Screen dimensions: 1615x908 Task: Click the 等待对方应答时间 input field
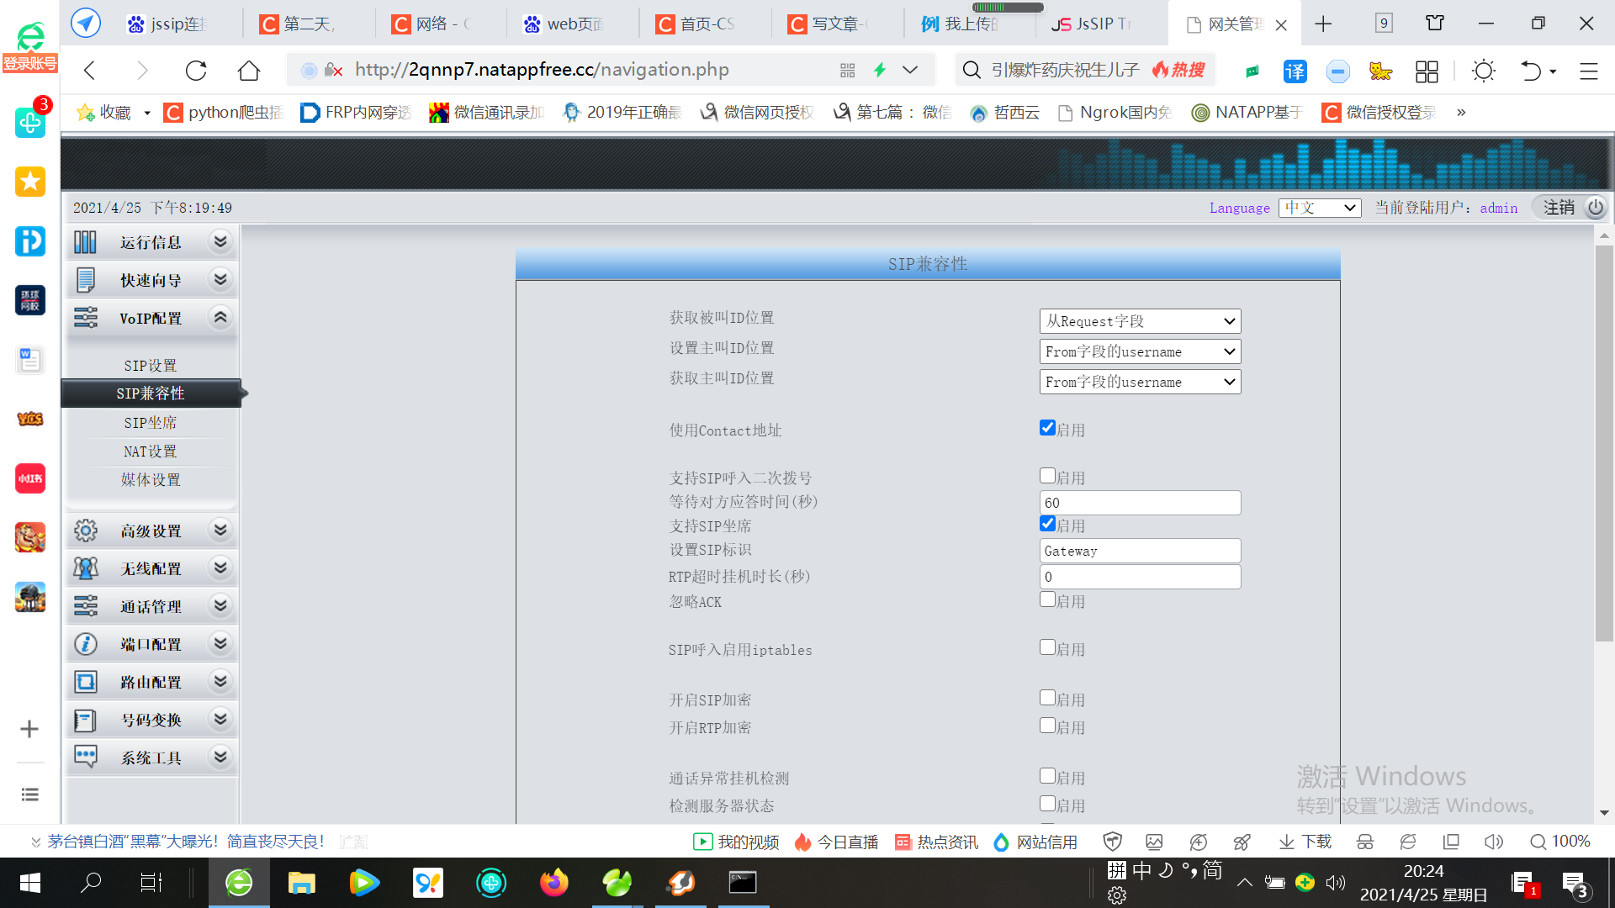[x=1140, y=502]
